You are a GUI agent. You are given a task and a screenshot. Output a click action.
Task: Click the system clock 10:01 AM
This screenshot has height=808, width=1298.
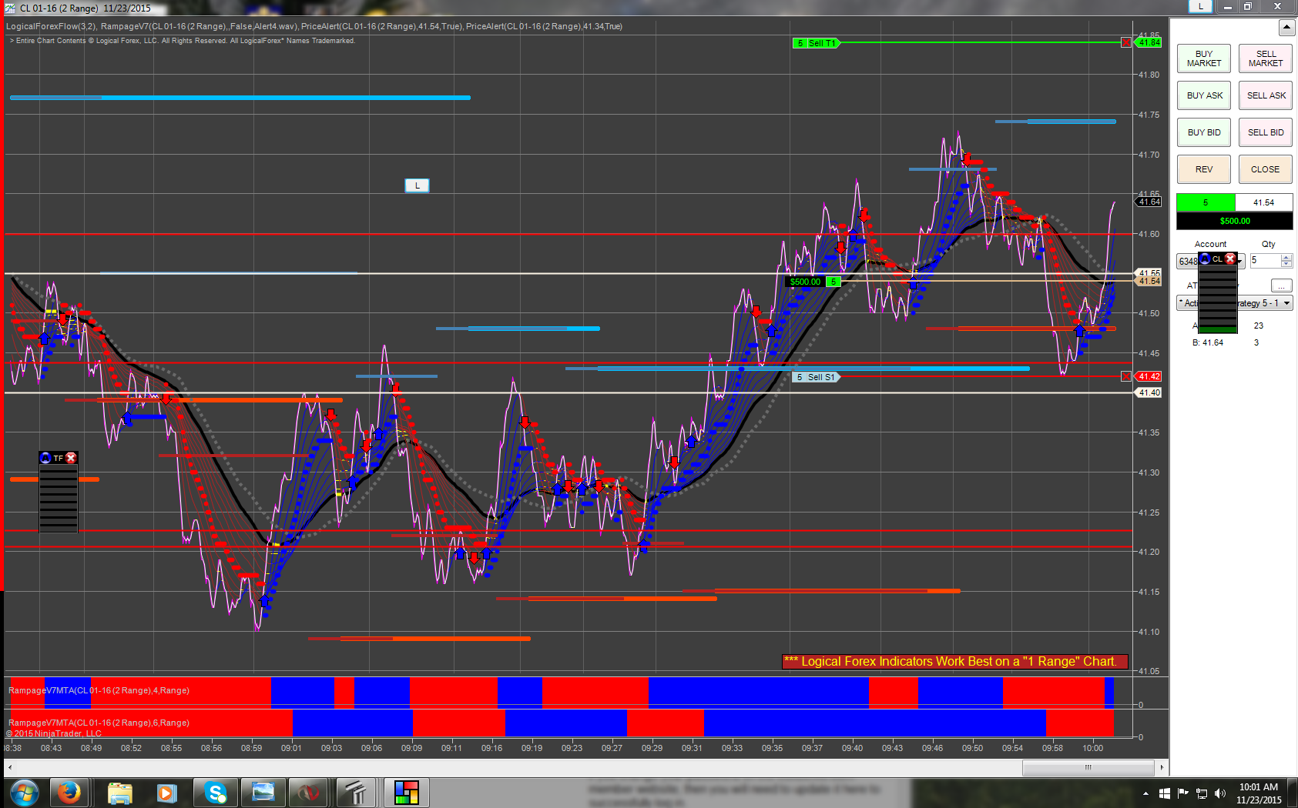(1259, 793)
